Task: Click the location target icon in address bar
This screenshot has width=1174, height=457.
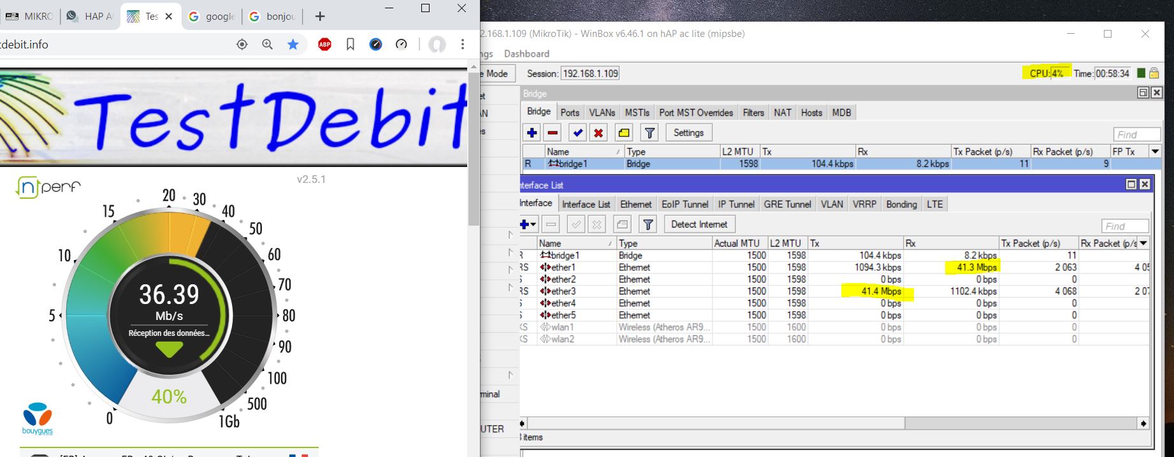Action: click(x=242, y=45)
